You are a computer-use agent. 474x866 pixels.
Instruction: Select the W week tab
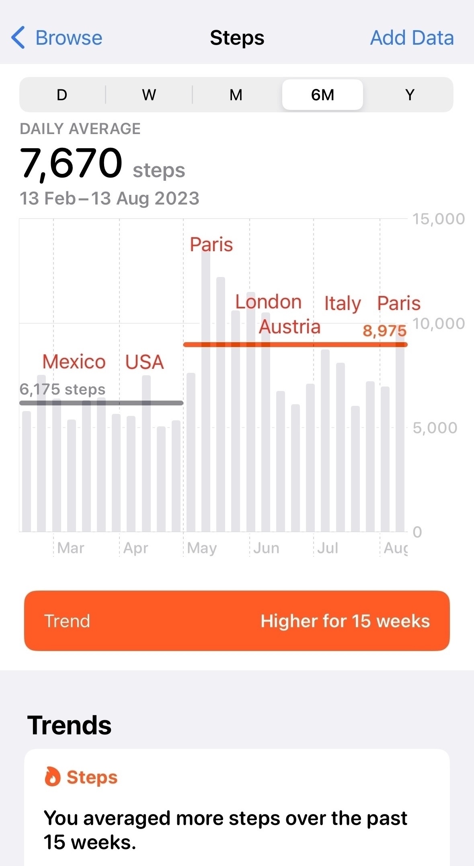(x=149, y=95)
